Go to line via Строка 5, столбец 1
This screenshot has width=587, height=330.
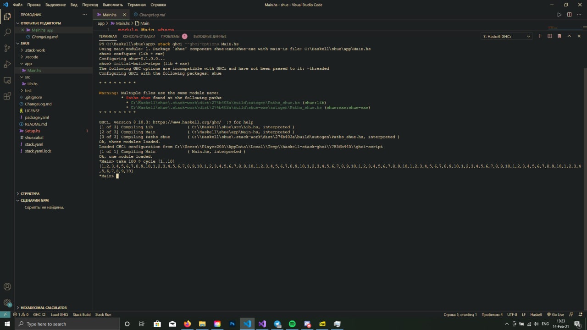tap(460, 314)
